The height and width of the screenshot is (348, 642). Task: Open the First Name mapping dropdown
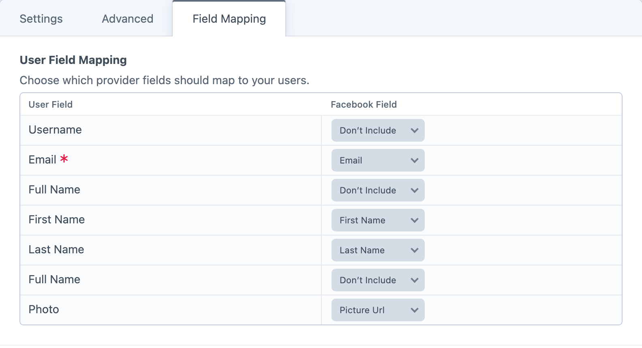[x=378, y=220]
